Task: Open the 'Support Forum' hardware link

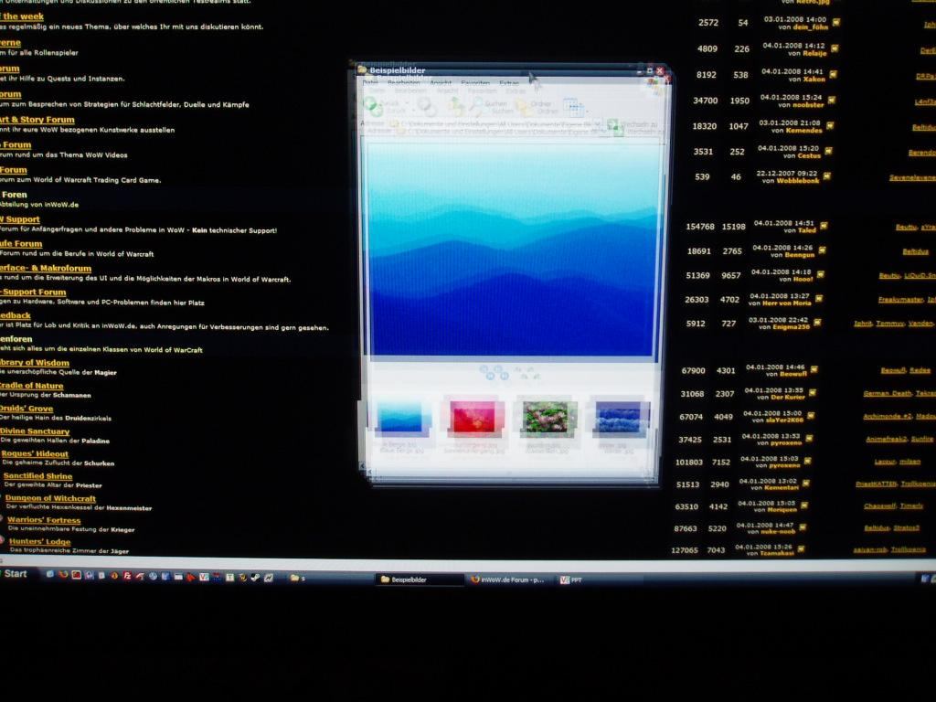Action: [x=34, y=292]
